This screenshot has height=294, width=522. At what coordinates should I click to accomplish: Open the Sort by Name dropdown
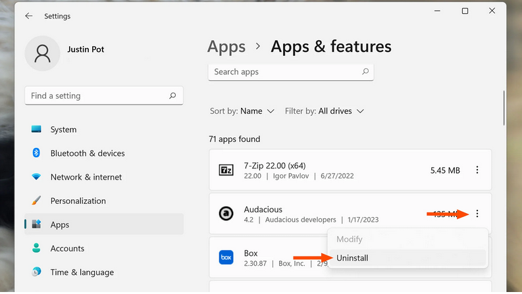pyautogui.click(x=242, y=111)
